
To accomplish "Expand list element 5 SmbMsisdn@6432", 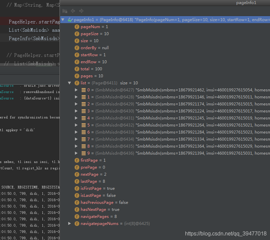I will (76, 125).
